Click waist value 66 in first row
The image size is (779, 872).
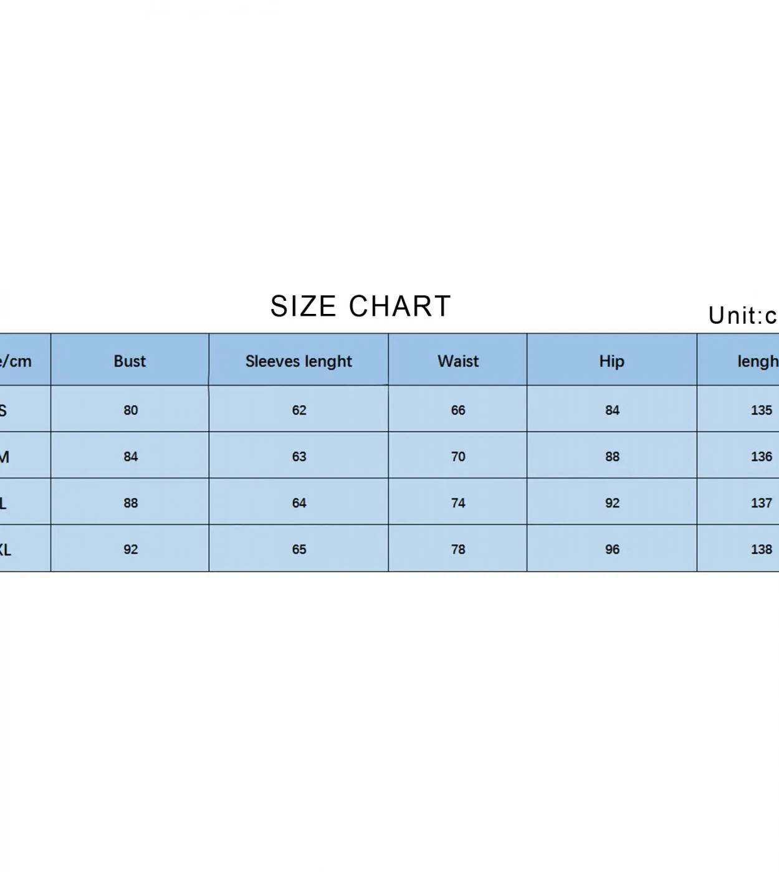point(458,410)
